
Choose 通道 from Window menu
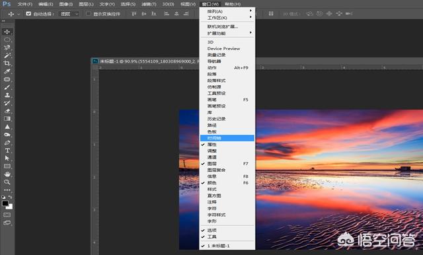click(227, 157)
